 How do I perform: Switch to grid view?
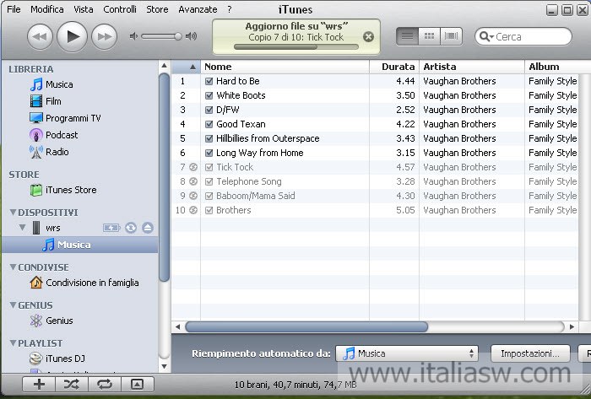[x=429, y=36]
